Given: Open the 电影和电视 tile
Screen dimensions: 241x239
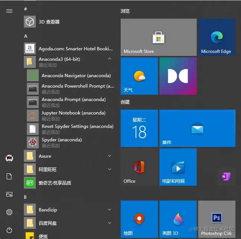Looking at the screenshot, I should [178, 167].
